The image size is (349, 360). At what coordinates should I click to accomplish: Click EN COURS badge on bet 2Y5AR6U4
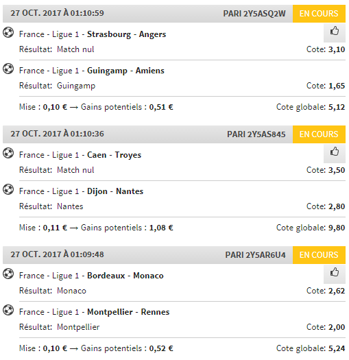tap(319, 255)
